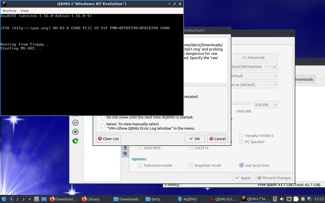Click the QEMU logo in window title bar
The width and height of the screenshot is (325, 203).
point(4,4)
